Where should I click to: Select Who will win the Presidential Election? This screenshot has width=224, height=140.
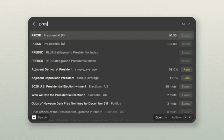coord(112,95)
